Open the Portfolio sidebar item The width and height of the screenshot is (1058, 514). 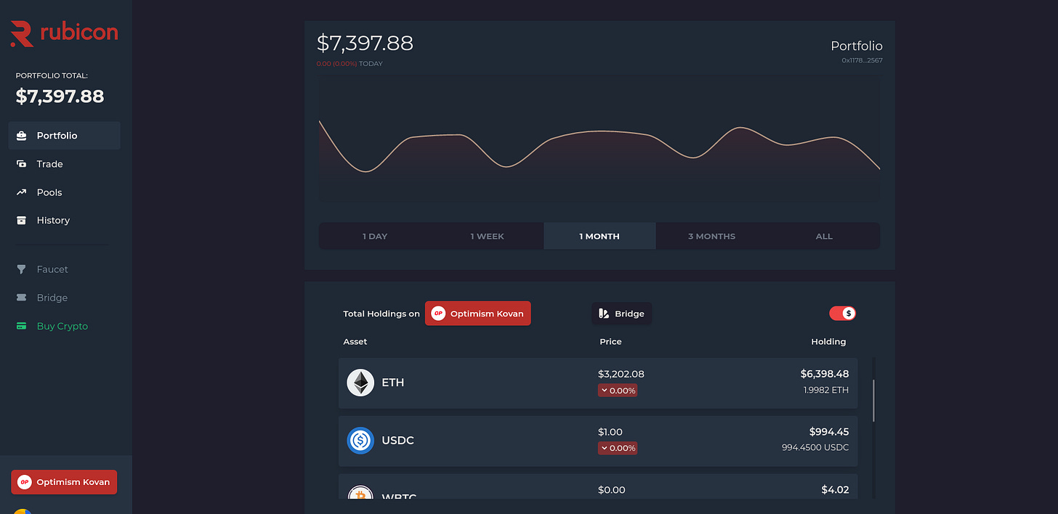tap(64, 136)
